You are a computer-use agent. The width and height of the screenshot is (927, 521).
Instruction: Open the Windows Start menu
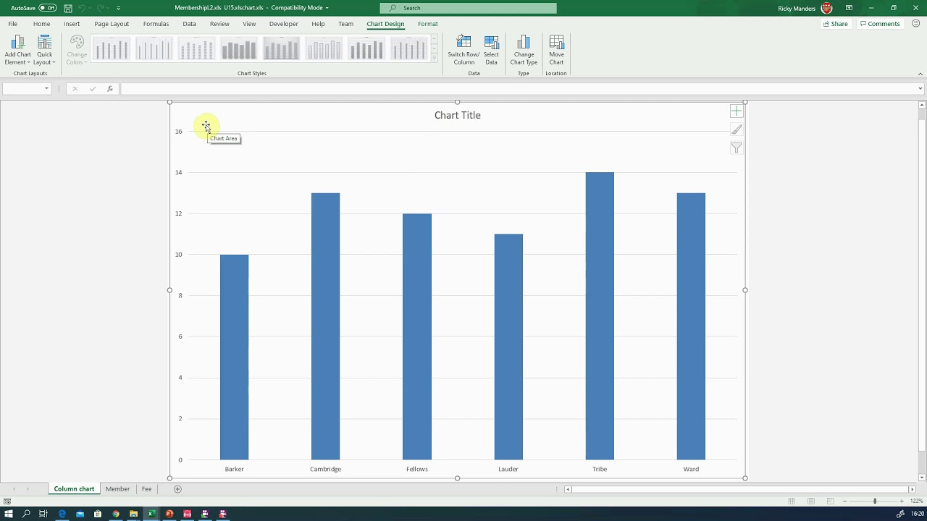tap(9, 514)
